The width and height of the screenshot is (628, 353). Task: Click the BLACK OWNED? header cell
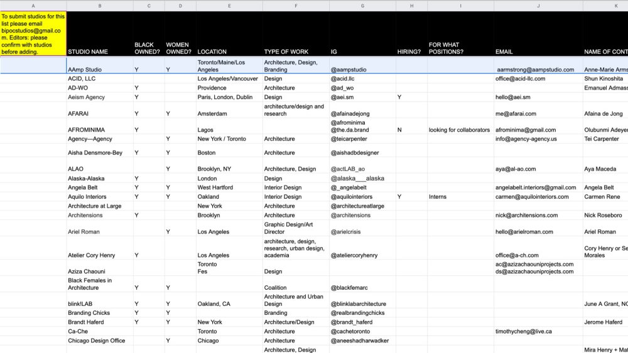149,34
